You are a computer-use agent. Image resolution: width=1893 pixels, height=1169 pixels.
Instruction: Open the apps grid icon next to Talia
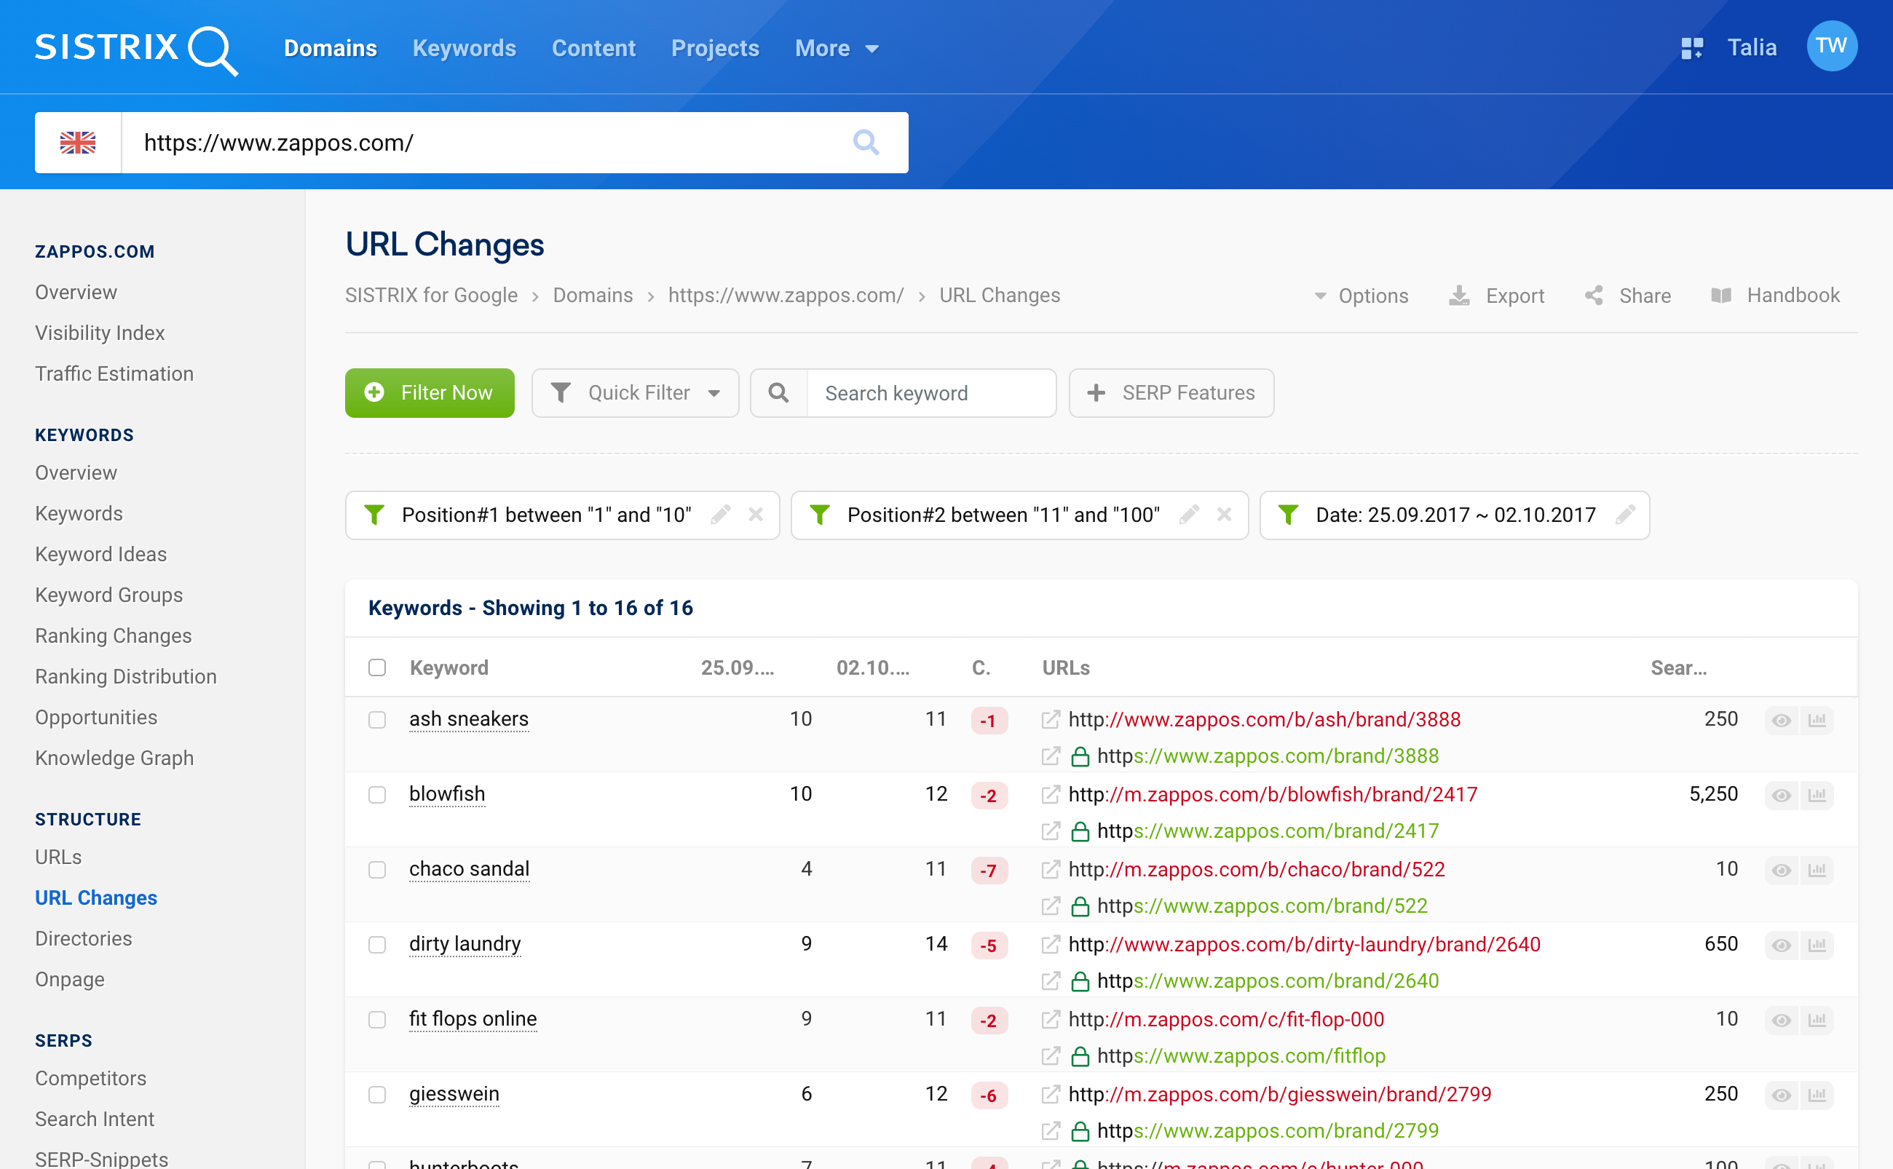[1691, 48]
